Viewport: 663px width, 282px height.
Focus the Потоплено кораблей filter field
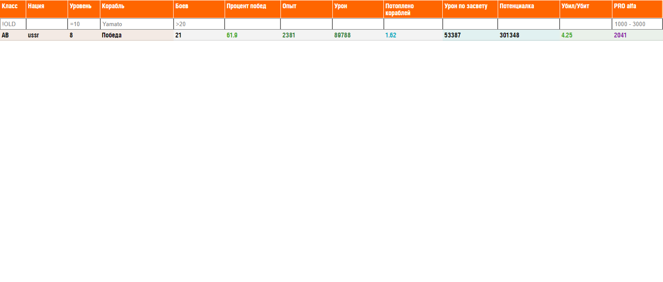[x=413, y=24]
